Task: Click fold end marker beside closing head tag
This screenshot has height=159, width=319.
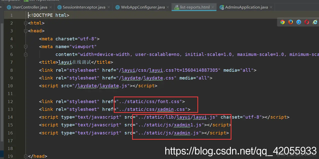Action: 26,156
